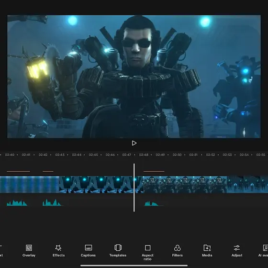
Task: Select the orange marker line above 02:40 clip
Action: pyautogui.click(x=18, y=171)
